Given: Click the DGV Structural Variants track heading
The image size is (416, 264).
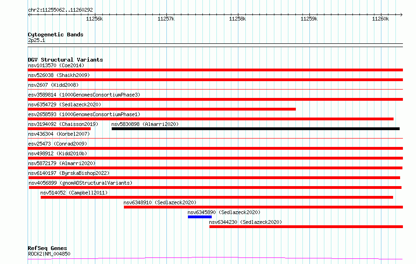Looking at the screenshot, I should click(65, 60).
